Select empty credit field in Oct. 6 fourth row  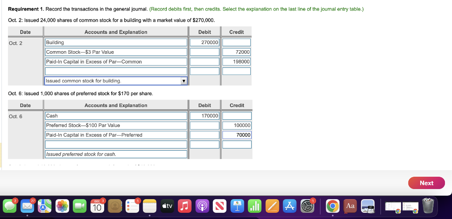(237, 145)
